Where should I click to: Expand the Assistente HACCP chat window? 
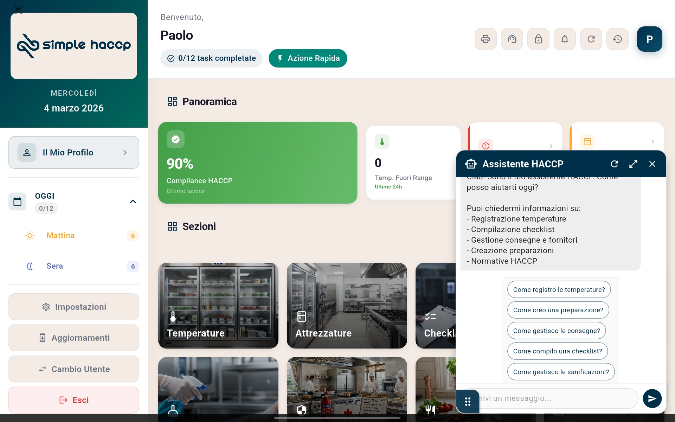point(633,164)
